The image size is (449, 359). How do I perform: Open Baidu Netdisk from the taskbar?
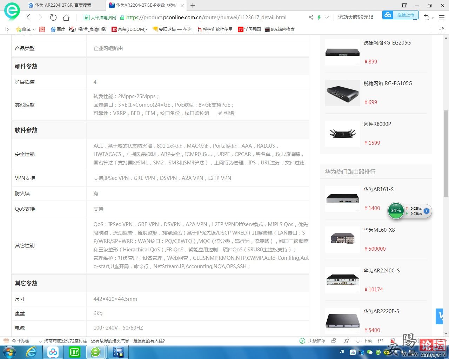(53, 352)
